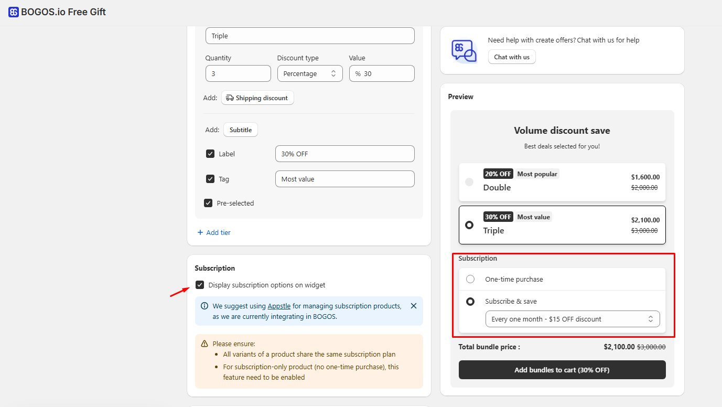This screenshot has width=722, height=407.
Task: Click the chat bubbles help icon
Action: coord(464,51)
